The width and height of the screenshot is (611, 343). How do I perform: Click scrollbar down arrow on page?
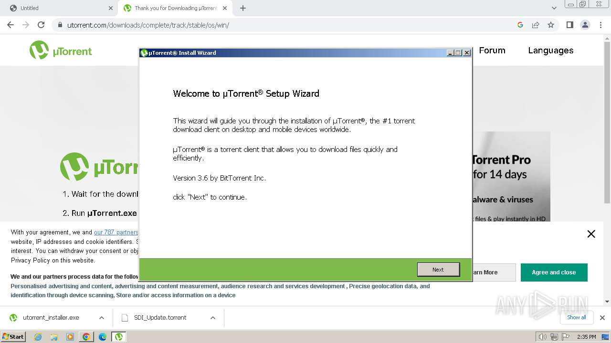coord(607,302)
